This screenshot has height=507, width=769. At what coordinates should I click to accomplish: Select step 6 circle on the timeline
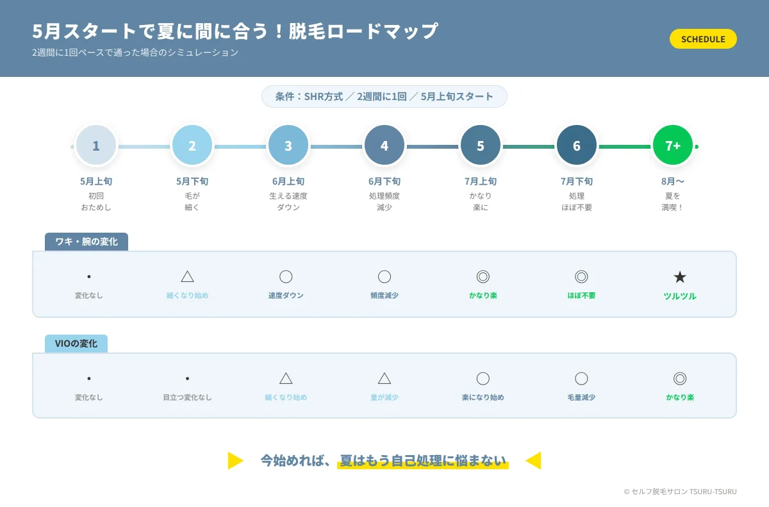coord(577,145)
